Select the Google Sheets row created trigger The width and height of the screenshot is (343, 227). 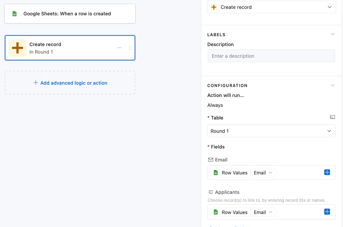click(x=70, y=14)
